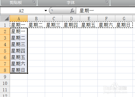Screen dimensions: 135x97
Task: Click cell A8 containing 星期日
Action: click(x=19, y=70)
